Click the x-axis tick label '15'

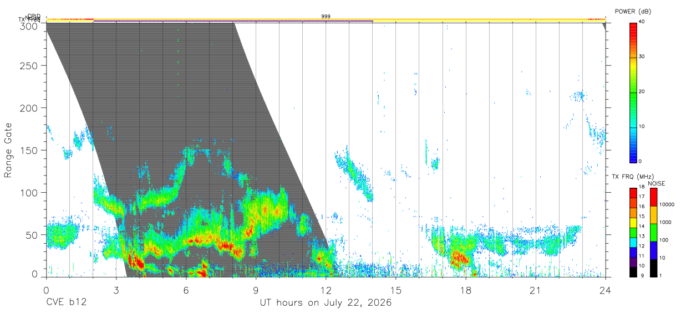click(396, 290)
